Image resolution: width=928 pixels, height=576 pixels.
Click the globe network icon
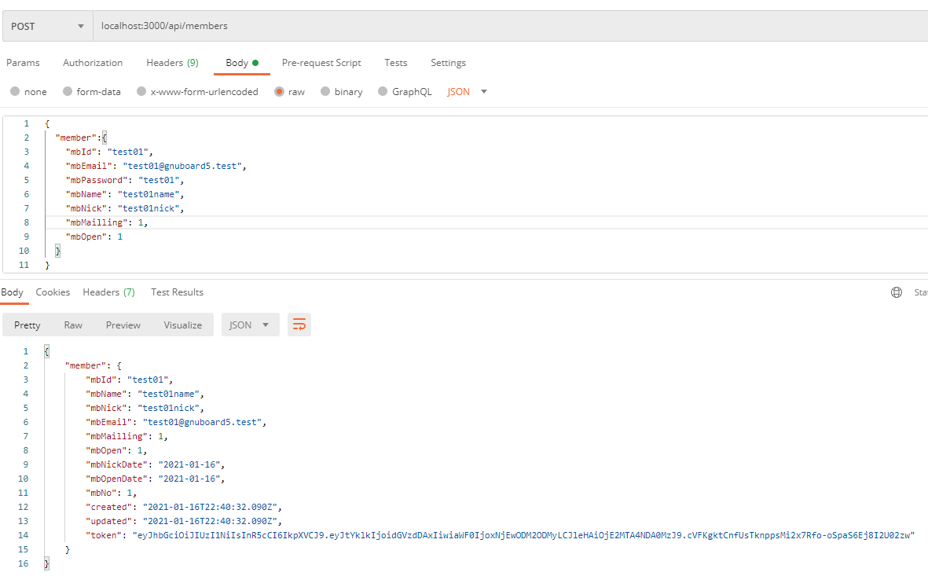897,292
